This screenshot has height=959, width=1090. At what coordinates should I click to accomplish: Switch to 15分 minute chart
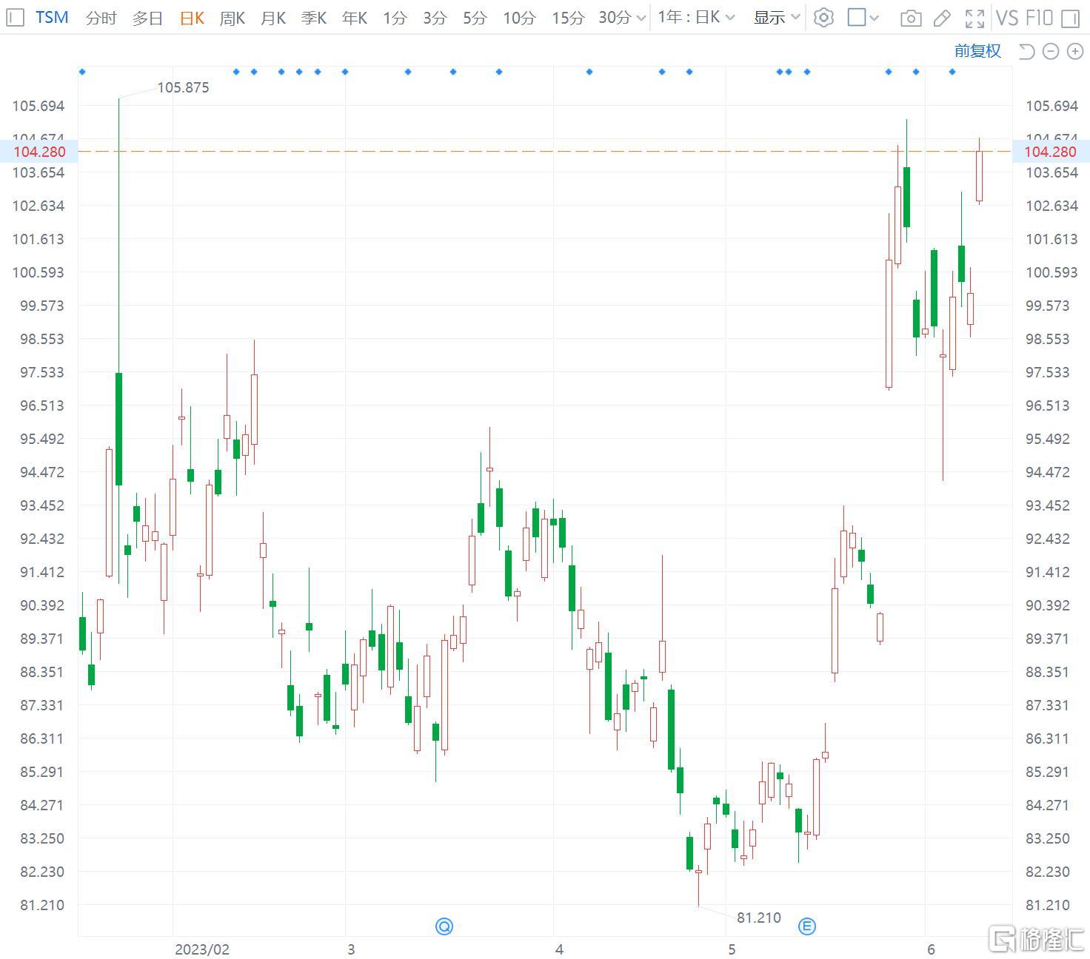(x=568, y=18)
